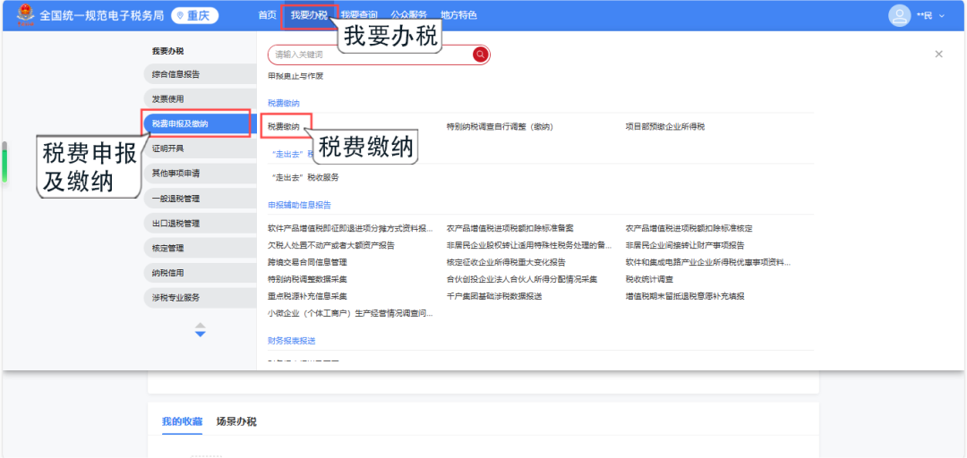Click the user avatar icon
The width and height of the screenshot is (967, 458).
coord(899,15)
